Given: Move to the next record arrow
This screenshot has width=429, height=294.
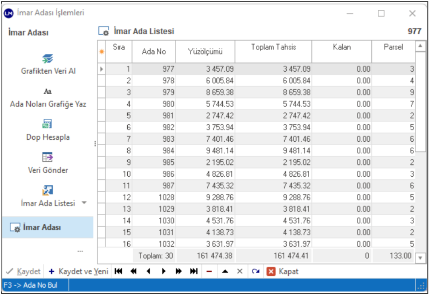Looking at the screenshot, I should 164,272.
